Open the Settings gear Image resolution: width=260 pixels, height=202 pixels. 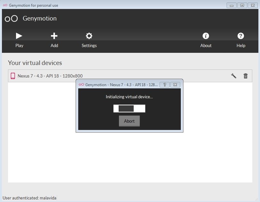(x=89, y=40)
